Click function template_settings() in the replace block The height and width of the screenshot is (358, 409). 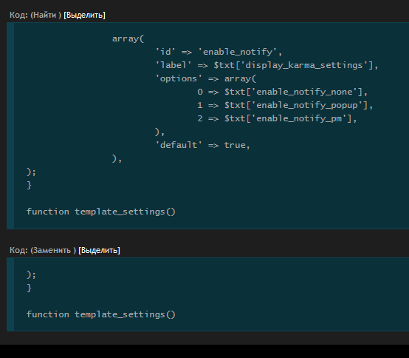[x=101, y=314]
